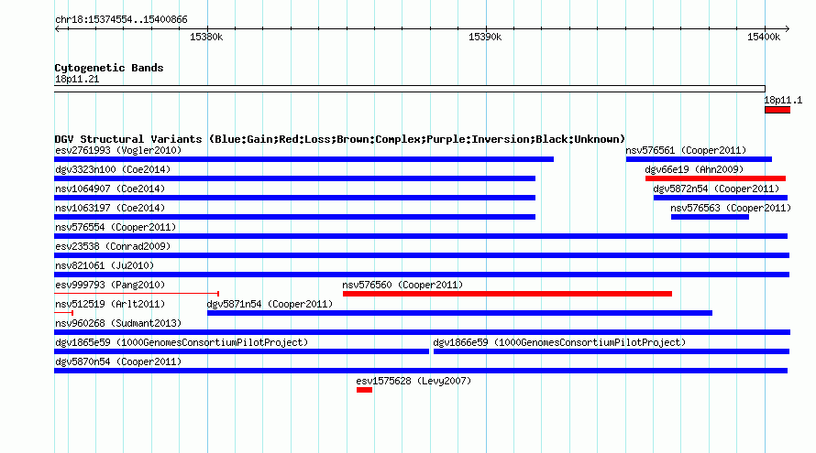Image resolution: width=816 pixels, height=453 pixels.
Task: Click the nsv1063197 blue gain bar
Action: coord(294,217)
